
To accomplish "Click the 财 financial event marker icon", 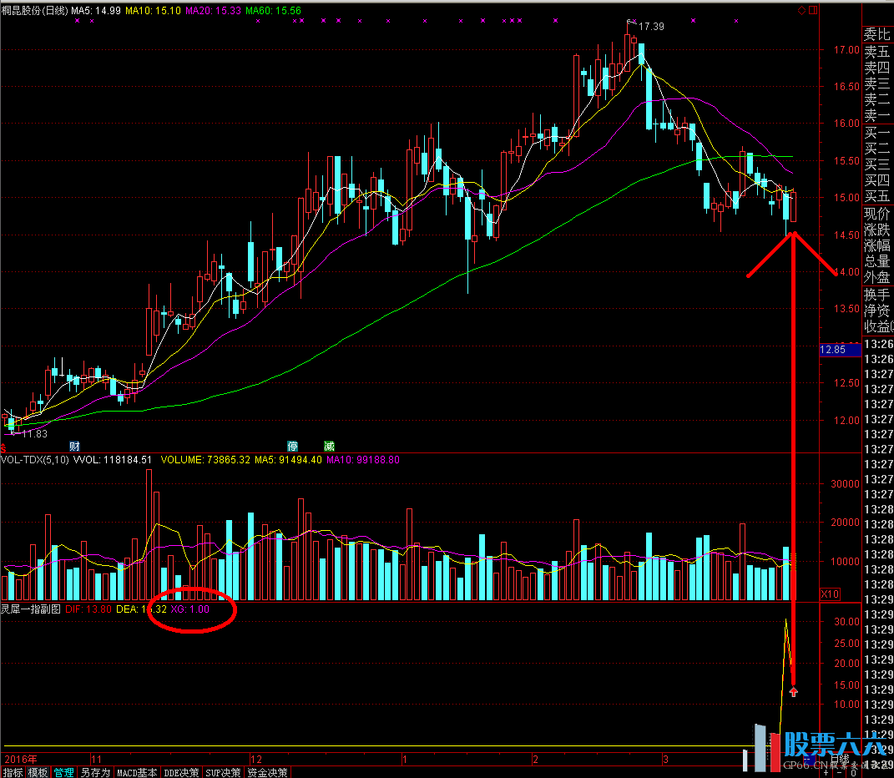I will coord(75,446).
